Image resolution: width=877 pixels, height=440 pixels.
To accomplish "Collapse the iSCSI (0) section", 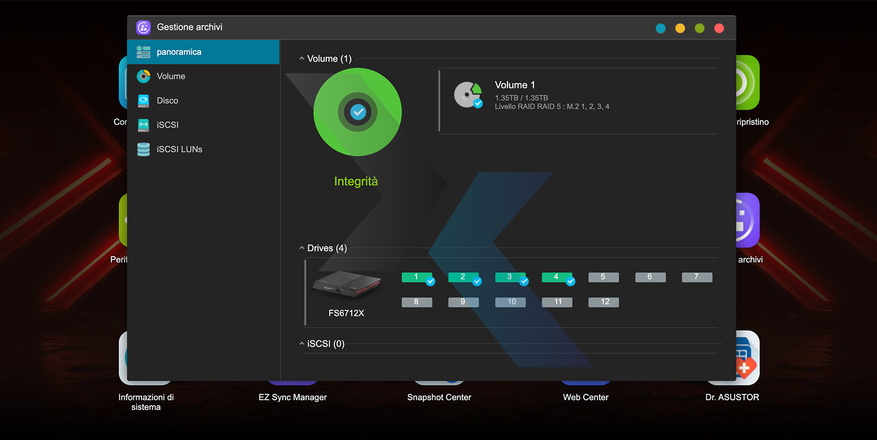I will [301, 344].
